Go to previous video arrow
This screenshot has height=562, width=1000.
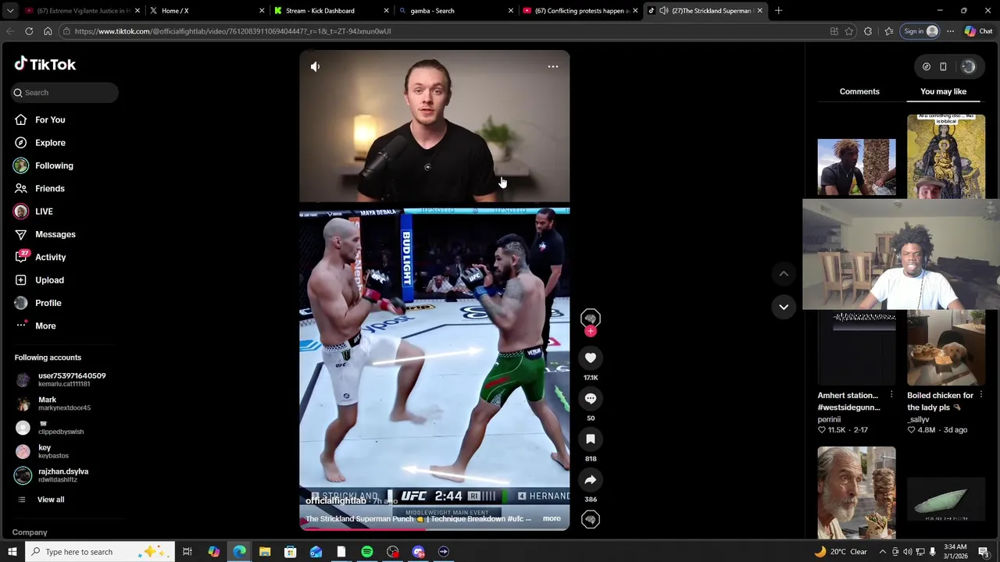click(784, 274)
